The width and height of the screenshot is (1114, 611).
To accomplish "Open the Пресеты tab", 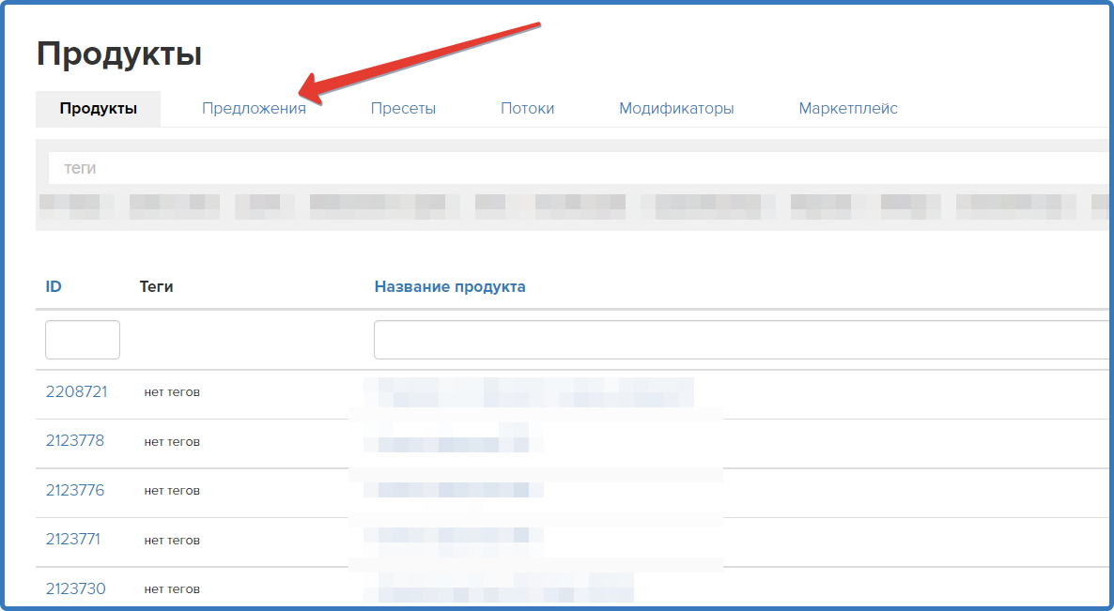I will pos(403,109).
